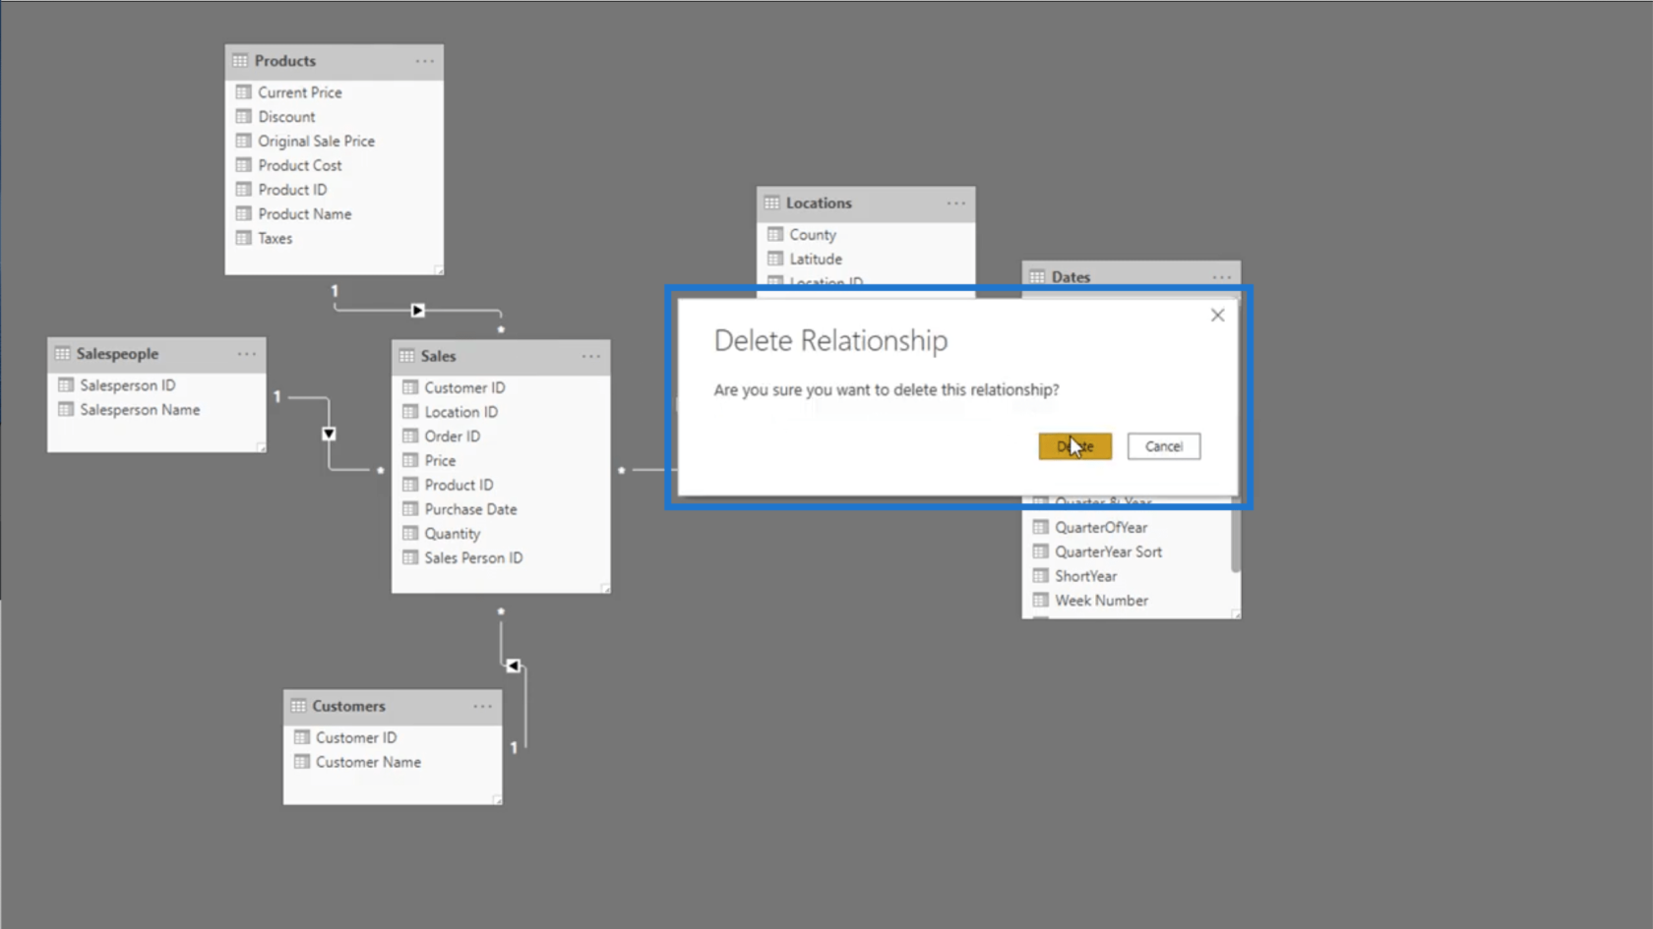Image resolution: width=1653 pixels, height=929 pixels.
Task: Open Locations table more options menu
Action: (x=955, y=203)
